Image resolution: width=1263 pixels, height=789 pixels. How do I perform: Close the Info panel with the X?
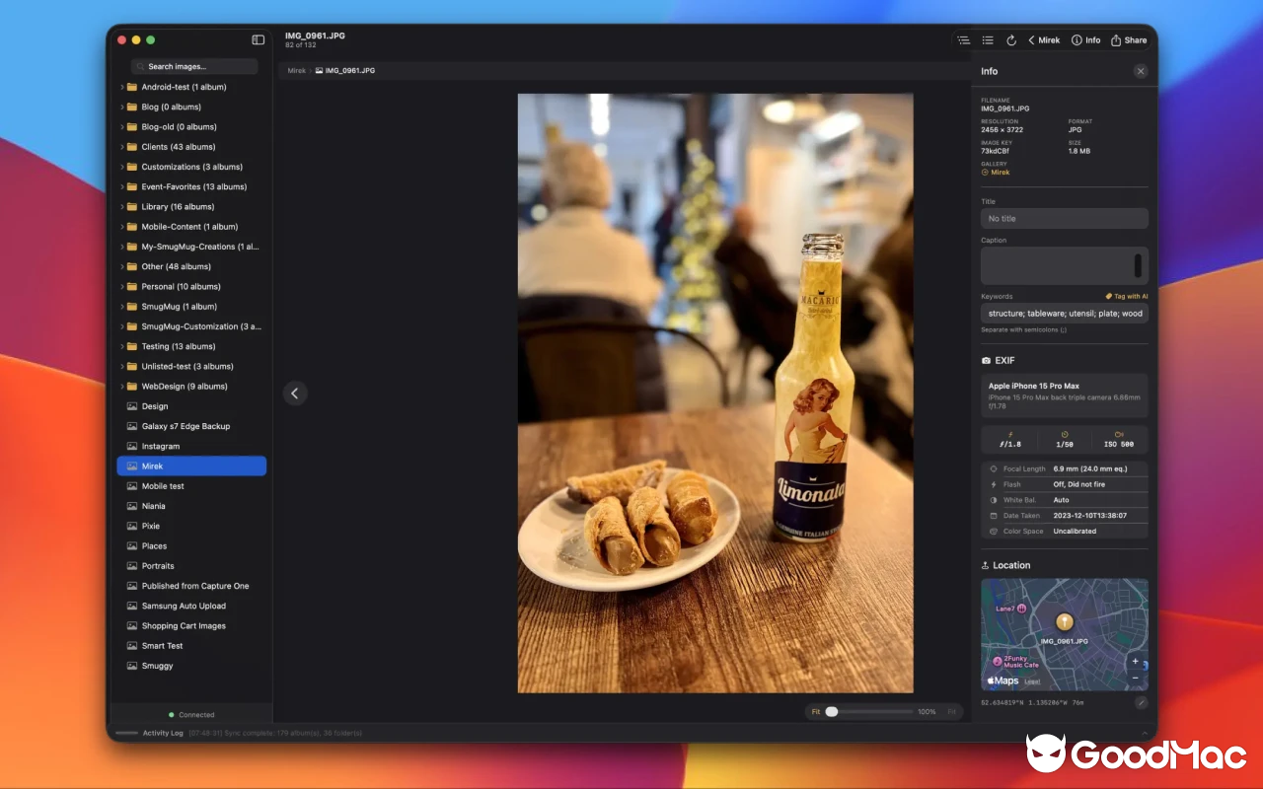[1141, 71]
